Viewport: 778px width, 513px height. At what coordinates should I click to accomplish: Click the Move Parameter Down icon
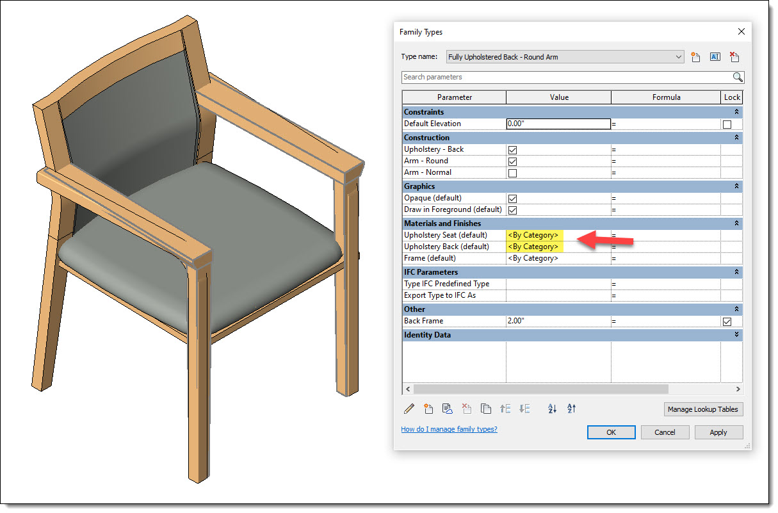pyautogui.click(x=524, y=409)
